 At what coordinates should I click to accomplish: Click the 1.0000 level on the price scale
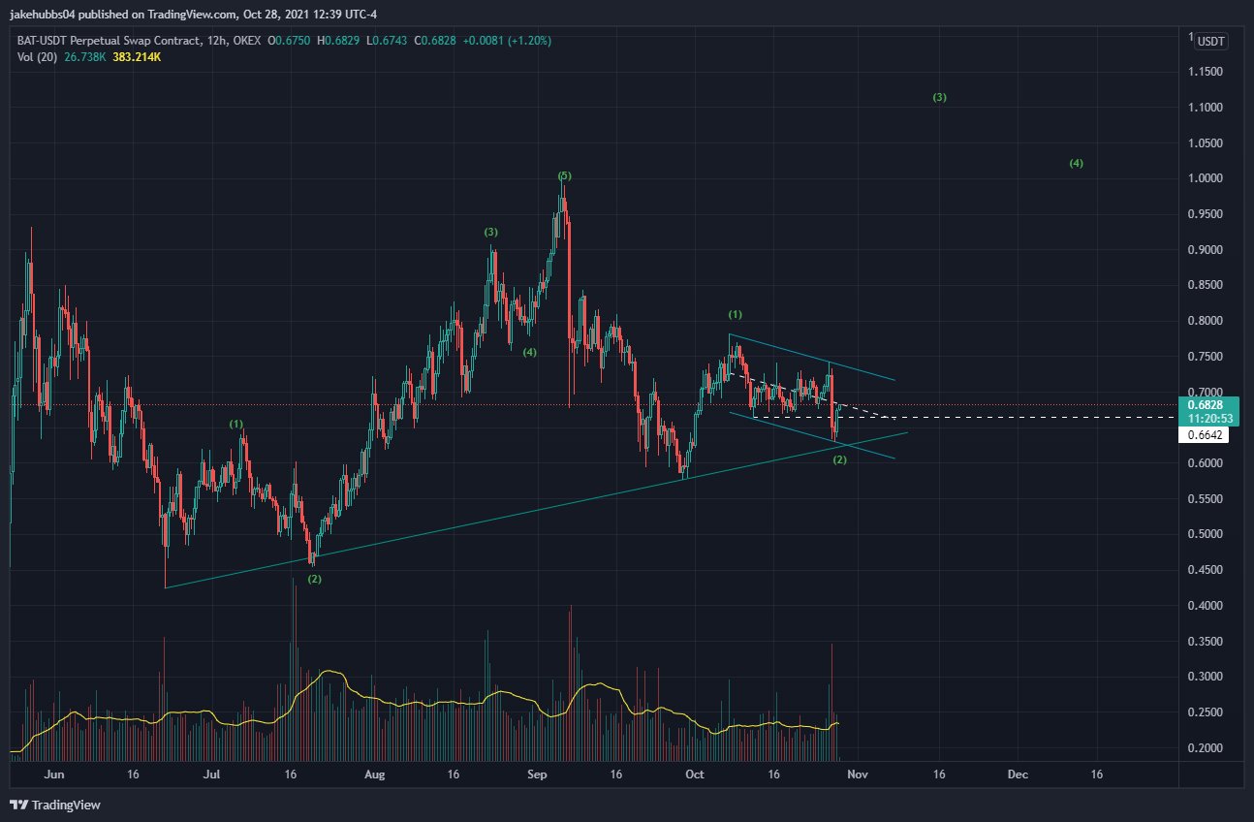click(x=1207, y=178)
